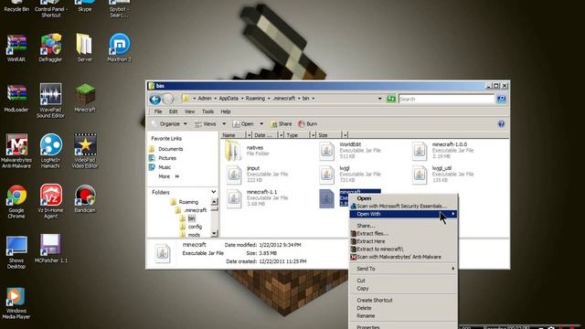
Task: Open the Tools menu
Action: click(207, 111)
